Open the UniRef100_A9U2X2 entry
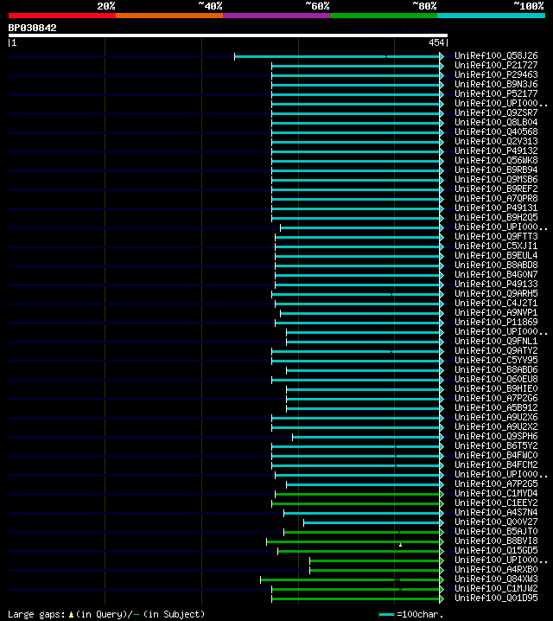The height and width of the screenshot is (621, 553). pos(496,426)
